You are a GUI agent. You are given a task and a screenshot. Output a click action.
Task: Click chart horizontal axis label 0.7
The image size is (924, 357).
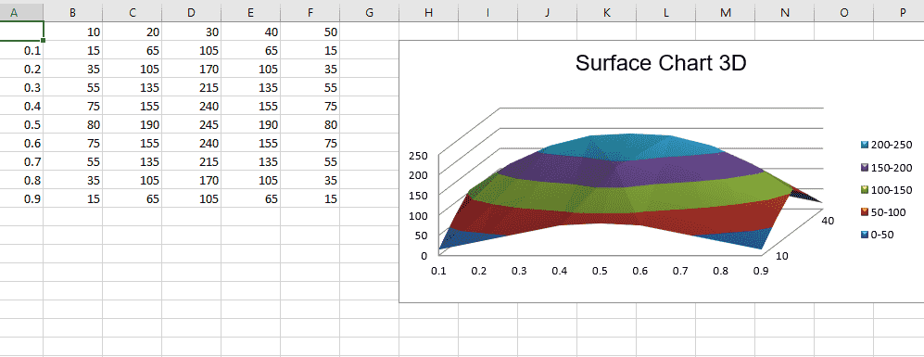pos(680,271)
